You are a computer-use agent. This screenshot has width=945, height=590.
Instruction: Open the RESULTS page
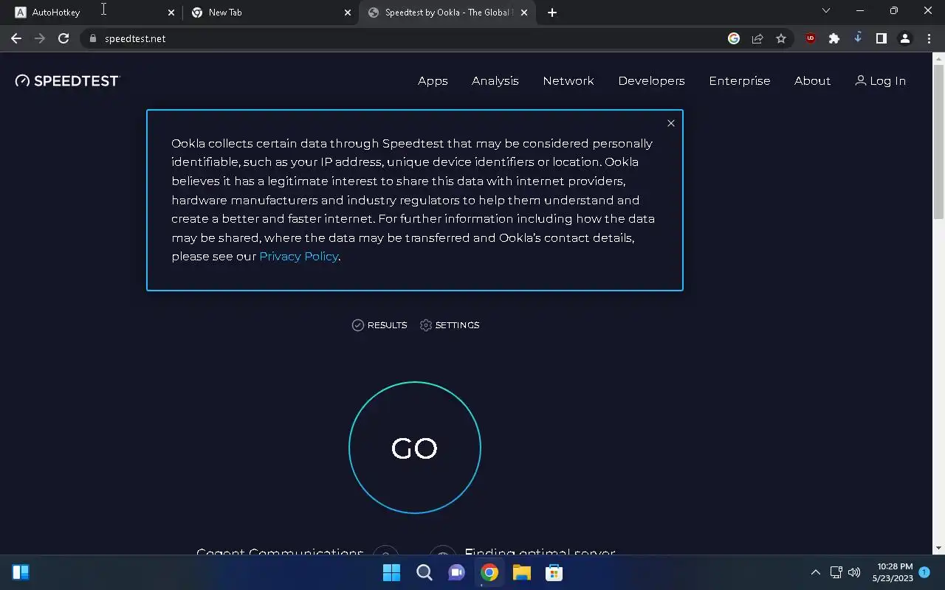379,325
